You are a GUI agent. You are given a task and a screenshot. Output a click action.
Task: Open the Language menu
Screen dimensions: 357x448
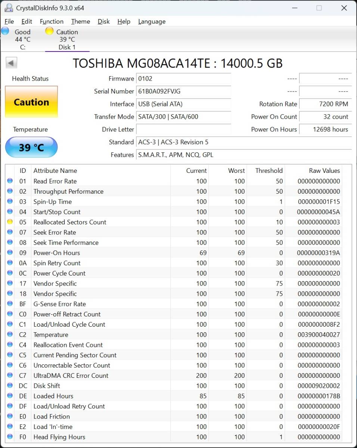coord(152,21)
